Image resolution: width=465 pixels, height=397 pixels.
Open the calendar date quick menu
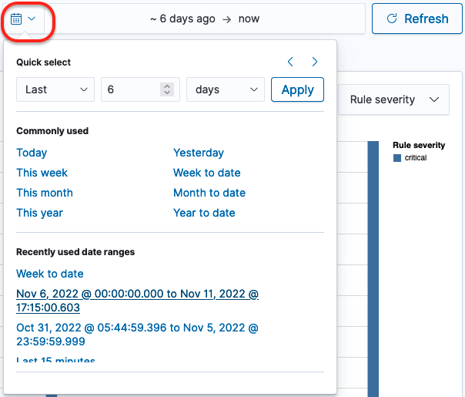tap(23, 19)
